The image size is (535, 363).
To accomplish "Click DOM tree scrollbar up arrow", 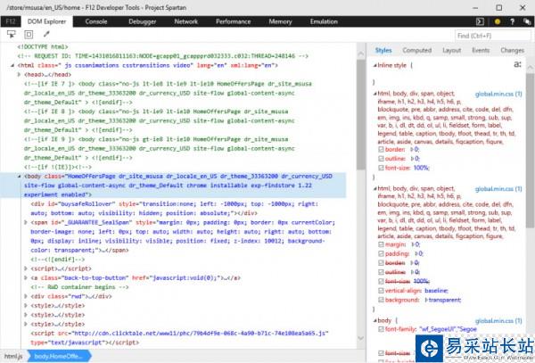I will coord(360,54).
